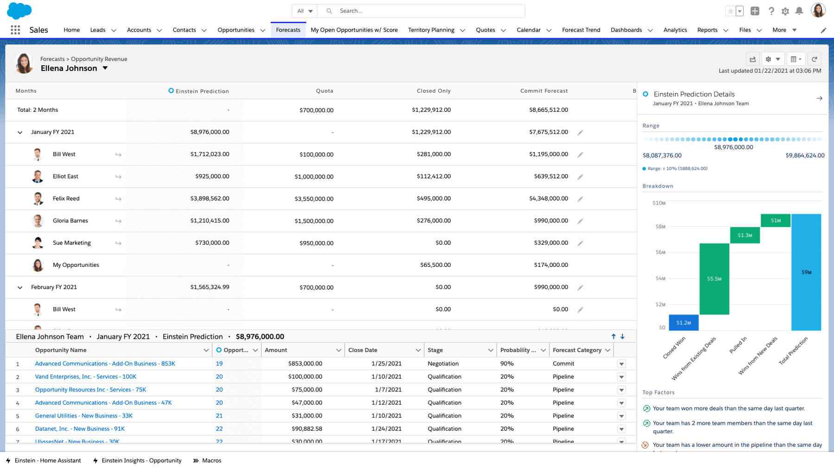Open the App Launcher grid icon

coord(15,30)
